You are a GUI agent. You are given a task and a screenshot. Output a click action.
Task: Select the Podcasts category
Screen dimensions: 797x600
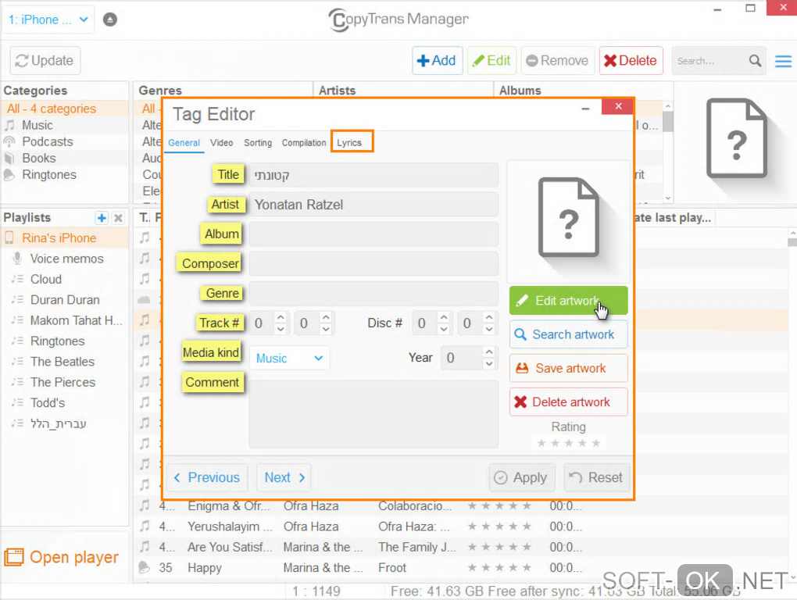(65, 141)
